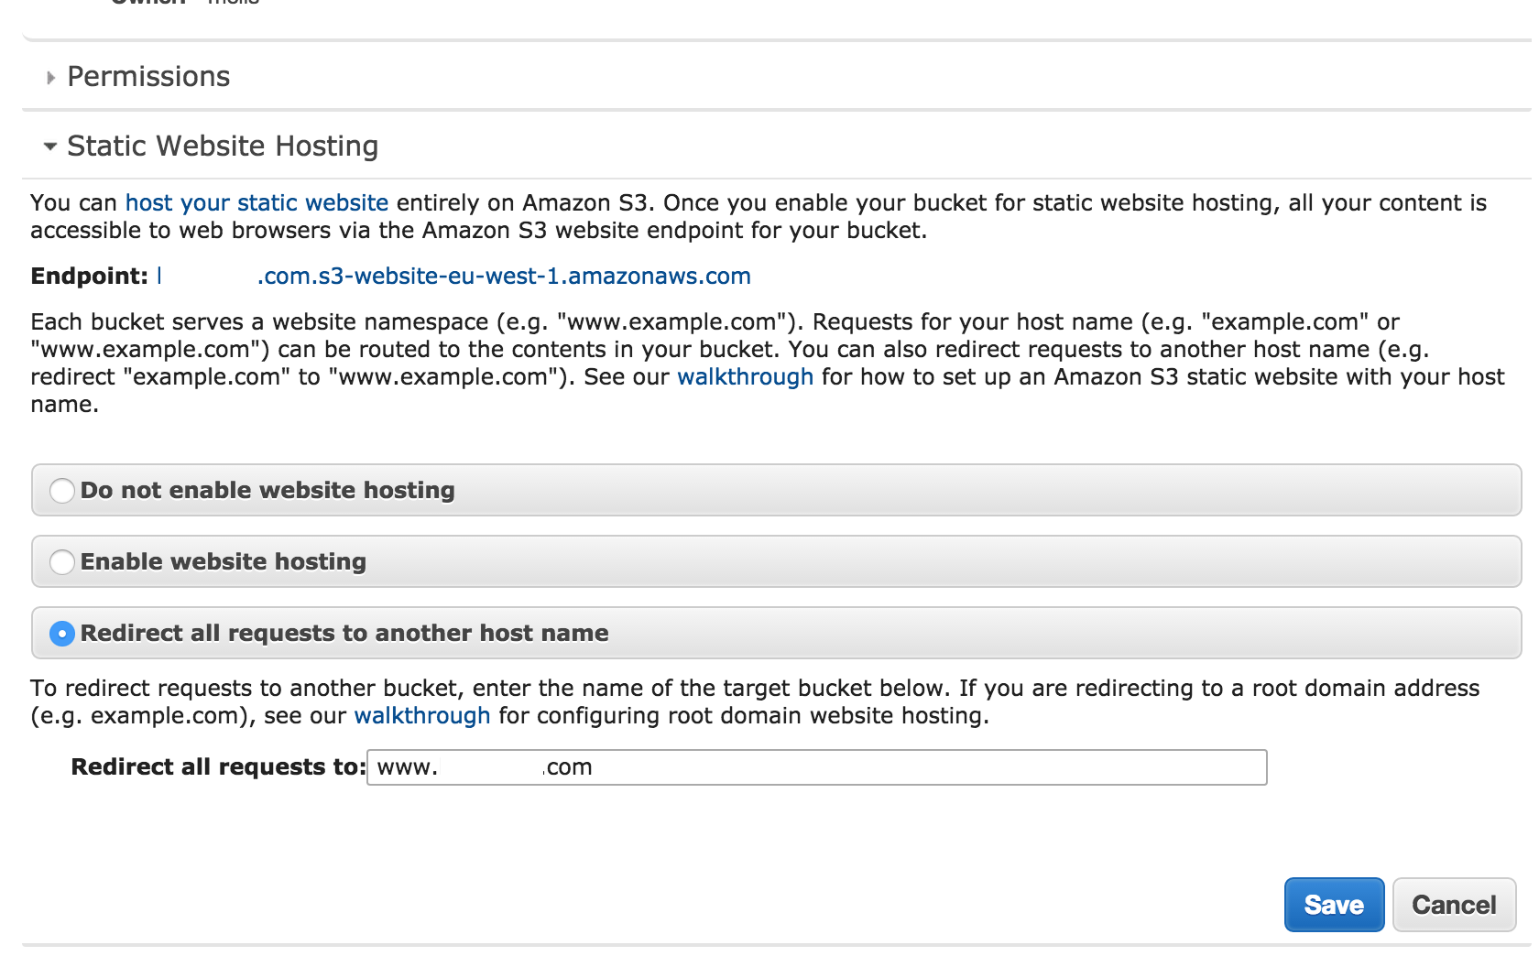
Task: Select Do not enable website hosting
Action: 62,491
